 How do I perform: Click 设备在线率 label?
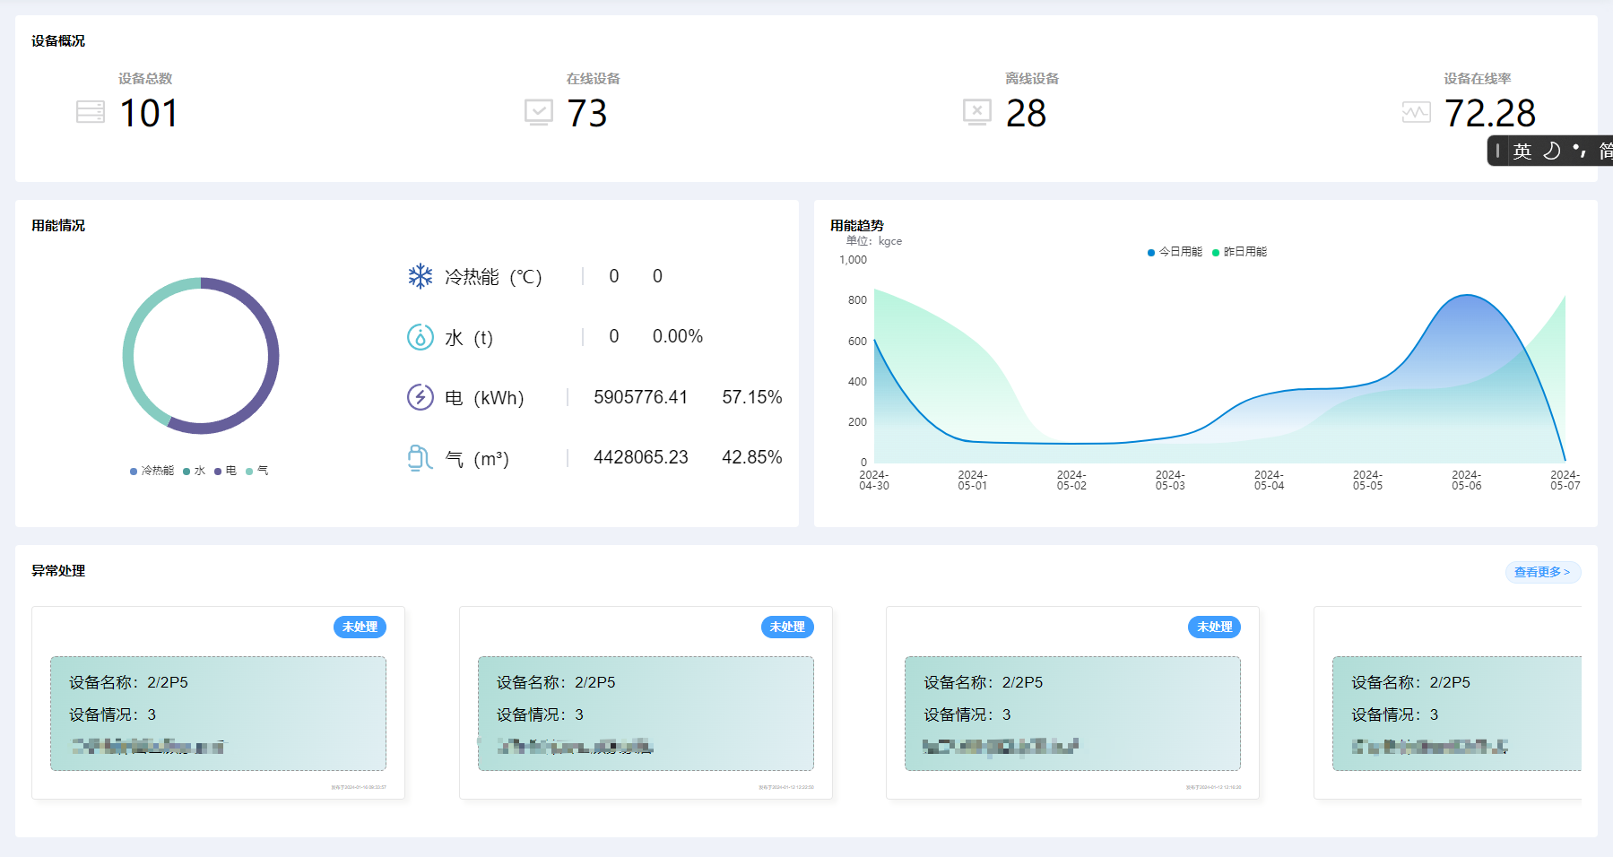click(x=1478, y=79)
